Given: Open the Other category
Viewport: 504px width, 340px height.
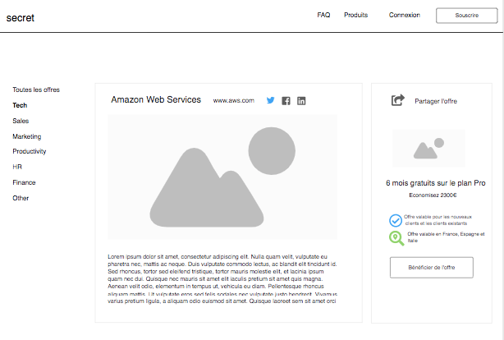Looking at the screenshot, I should click(x=21, y=198).
